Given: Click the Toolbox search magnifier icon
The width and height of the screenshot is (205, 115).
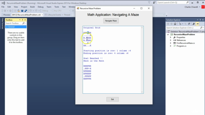Looking at the screenshot, I should (x=23, y=23).
